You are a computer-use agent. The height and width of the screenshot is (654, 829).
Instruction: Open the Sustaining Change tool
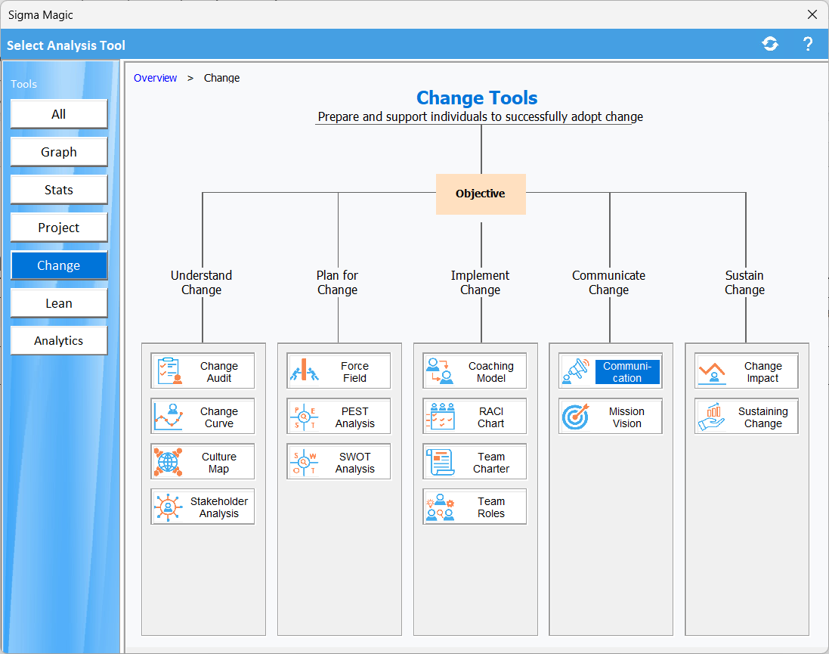[x=747, y=417]
